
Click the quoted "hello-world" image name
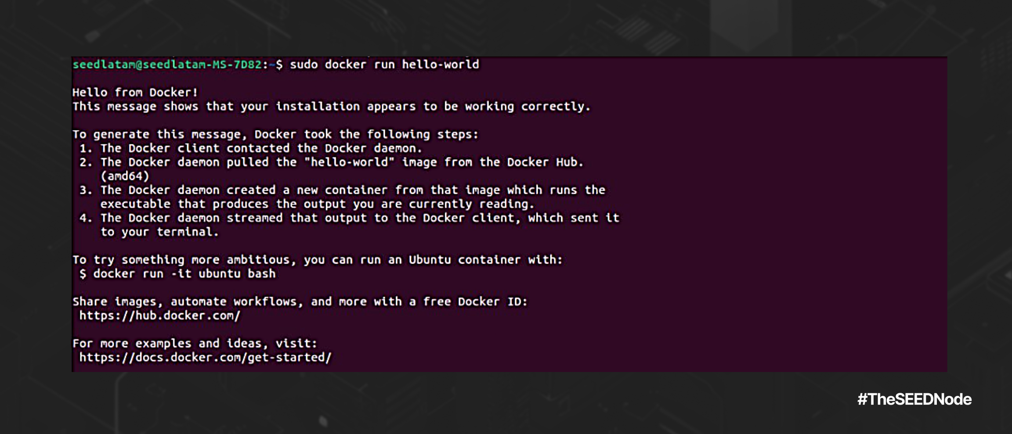349,162
